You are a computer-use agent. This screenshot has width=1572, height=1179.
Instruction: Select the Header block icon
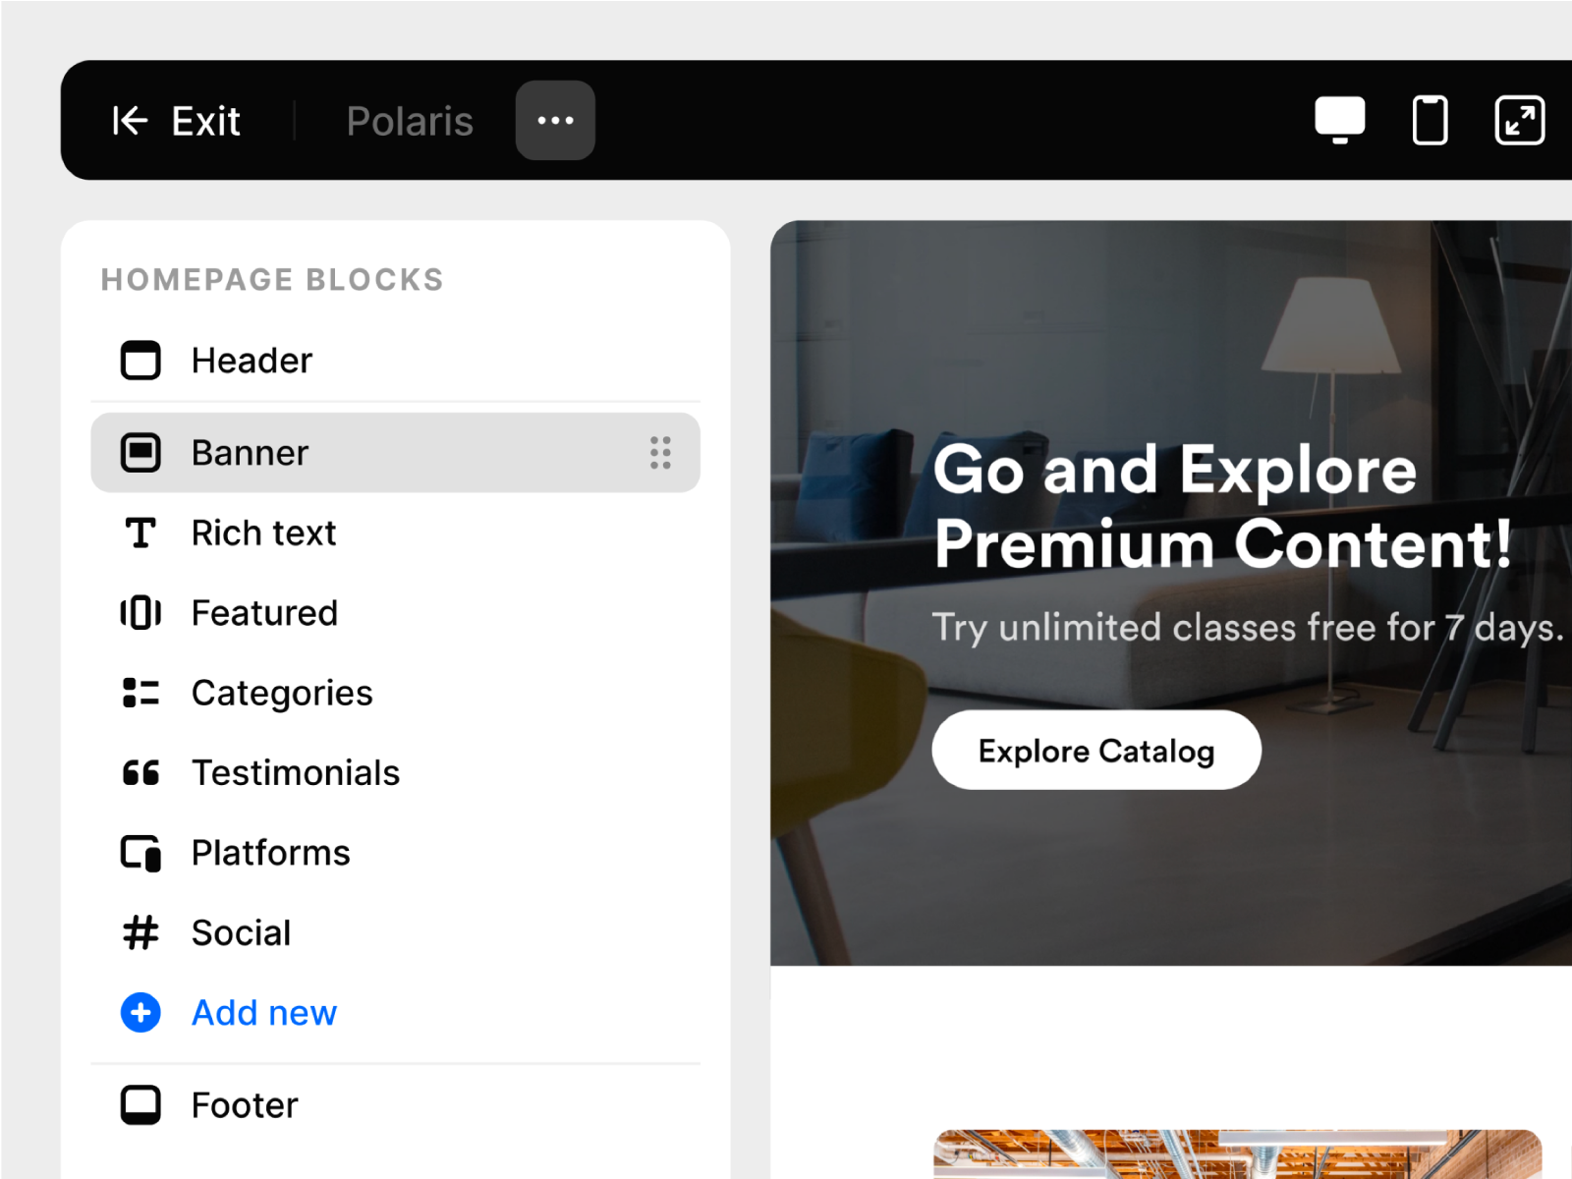[140, 361]
